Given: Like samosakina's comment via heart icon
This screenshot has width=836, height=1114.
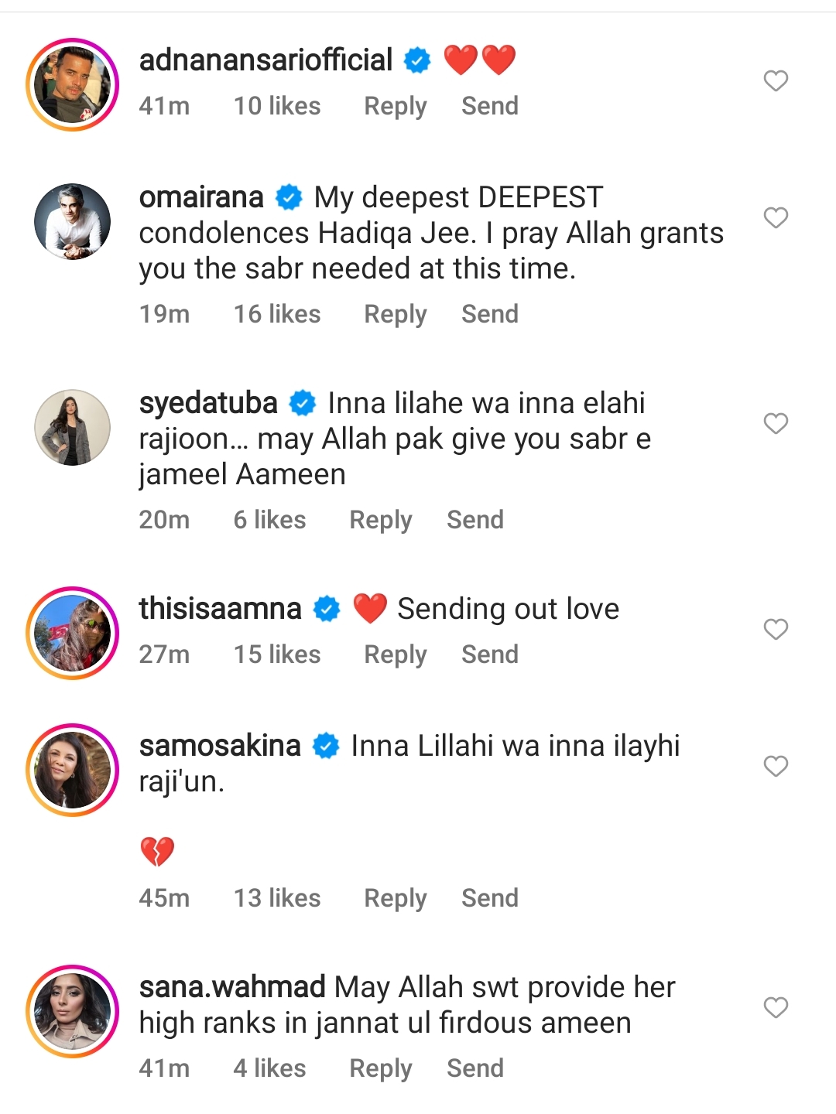Looking at the screenshot, I should tap(776, 766).
